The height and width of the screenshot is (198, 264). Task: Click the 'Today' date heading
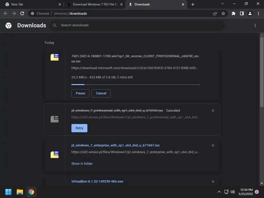pyautogui.click(x=49, y=43)
